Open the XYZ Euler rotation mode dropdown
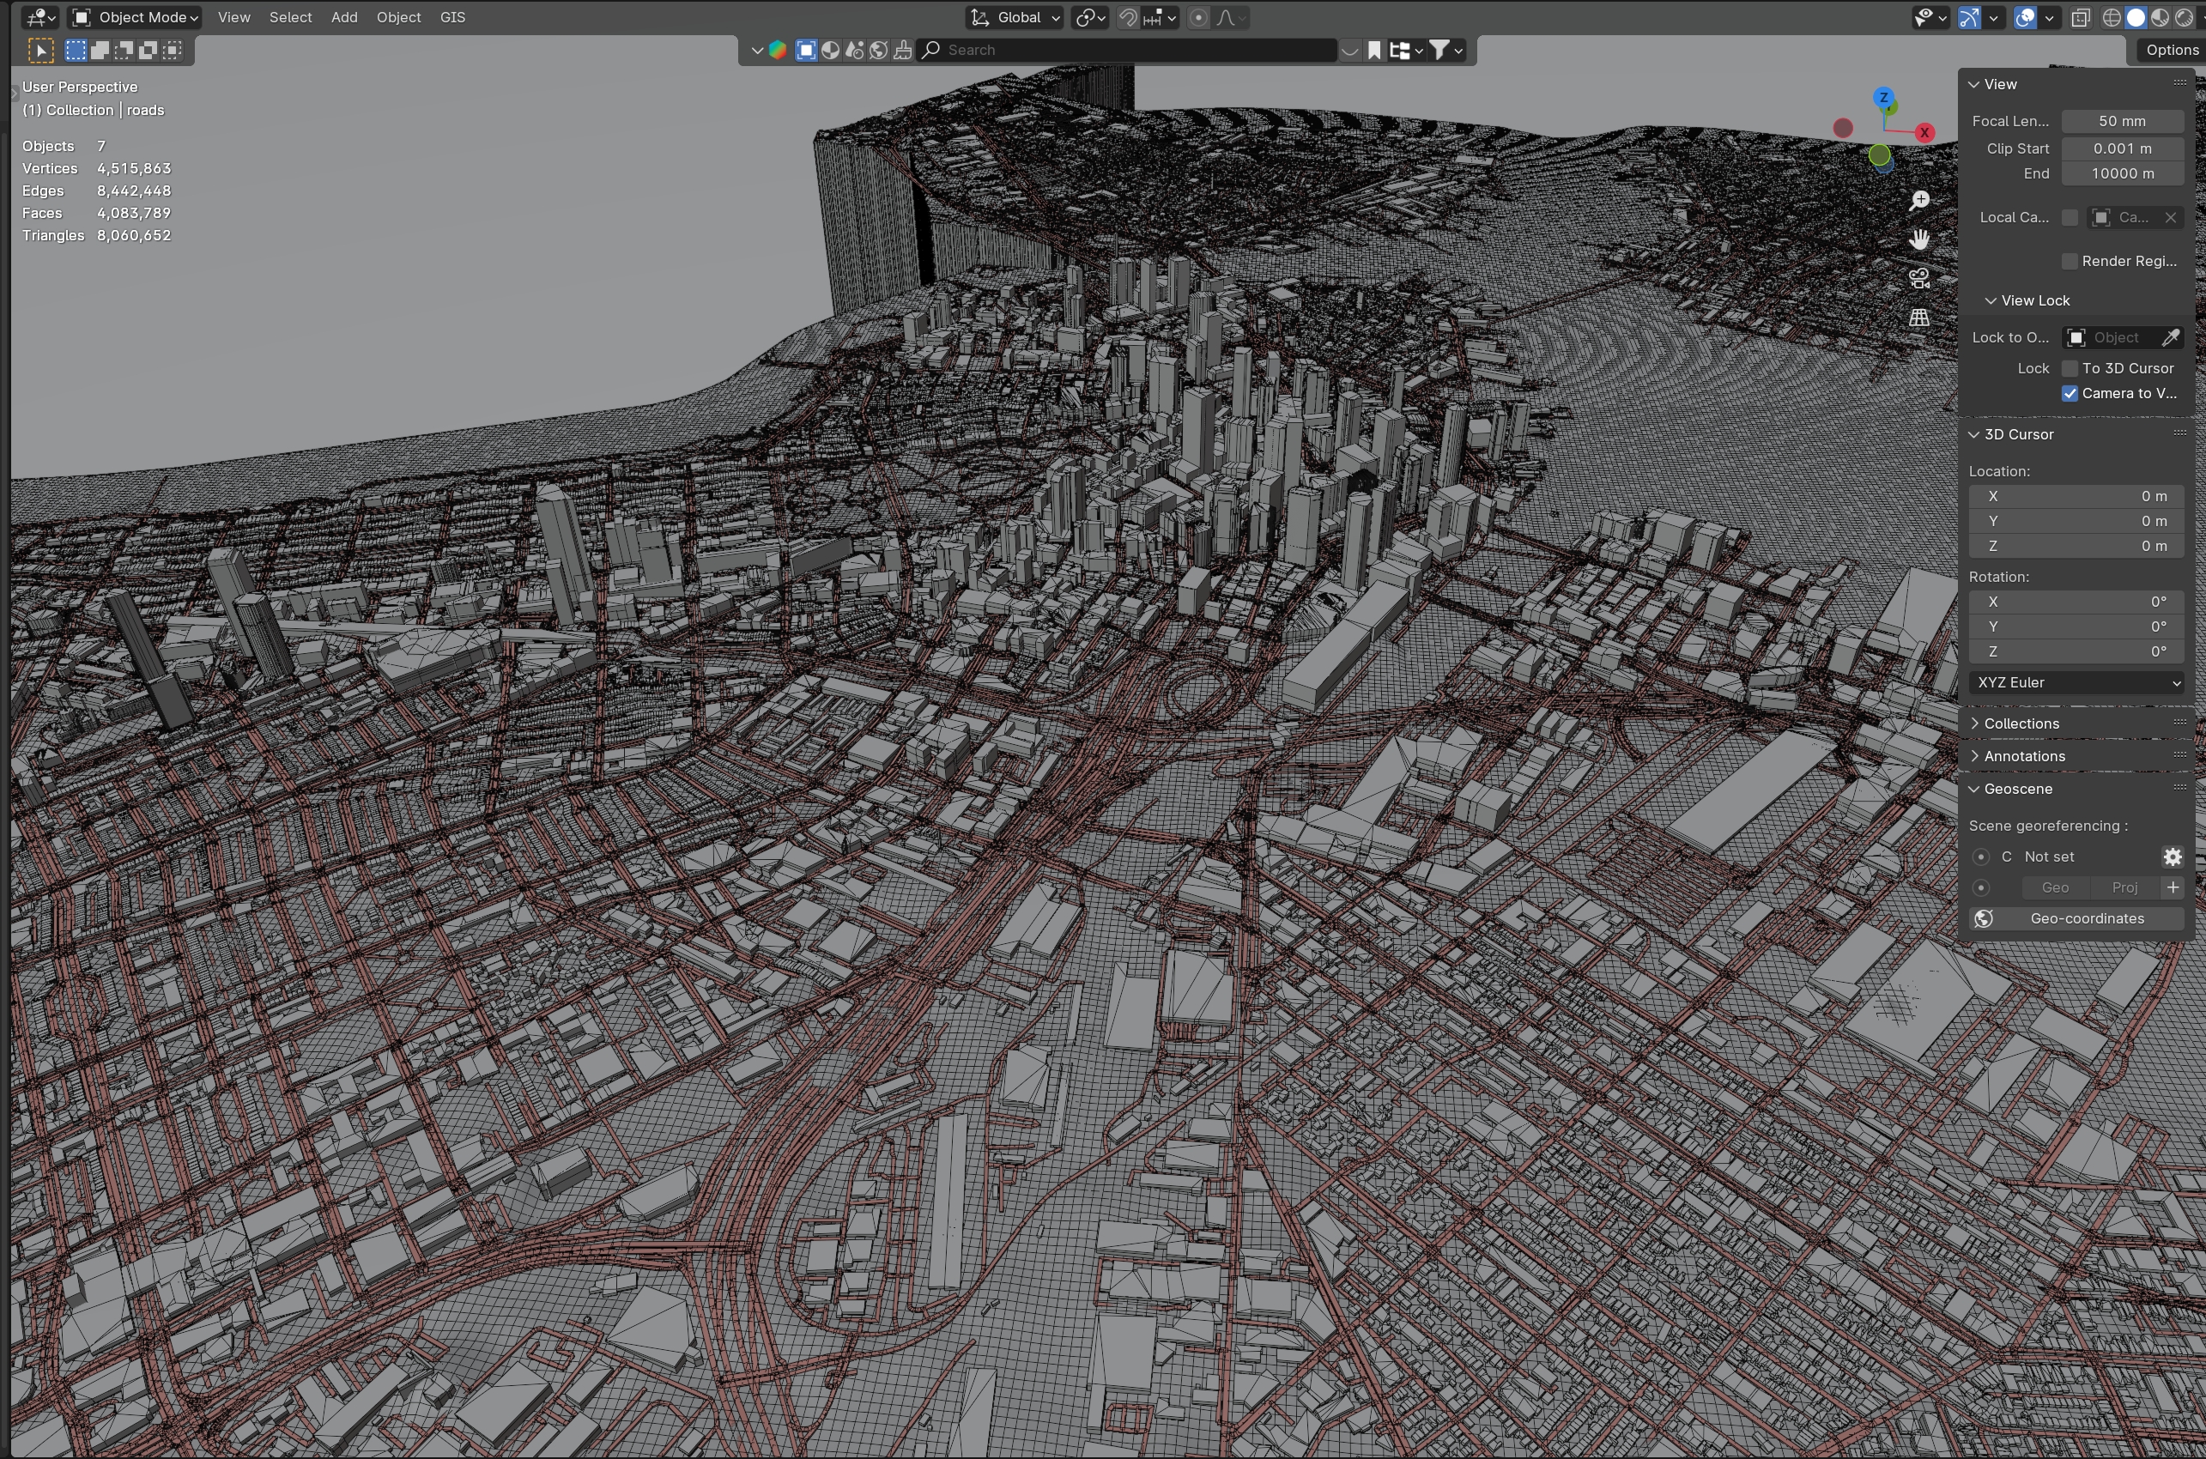 (x=2076, y=682)
